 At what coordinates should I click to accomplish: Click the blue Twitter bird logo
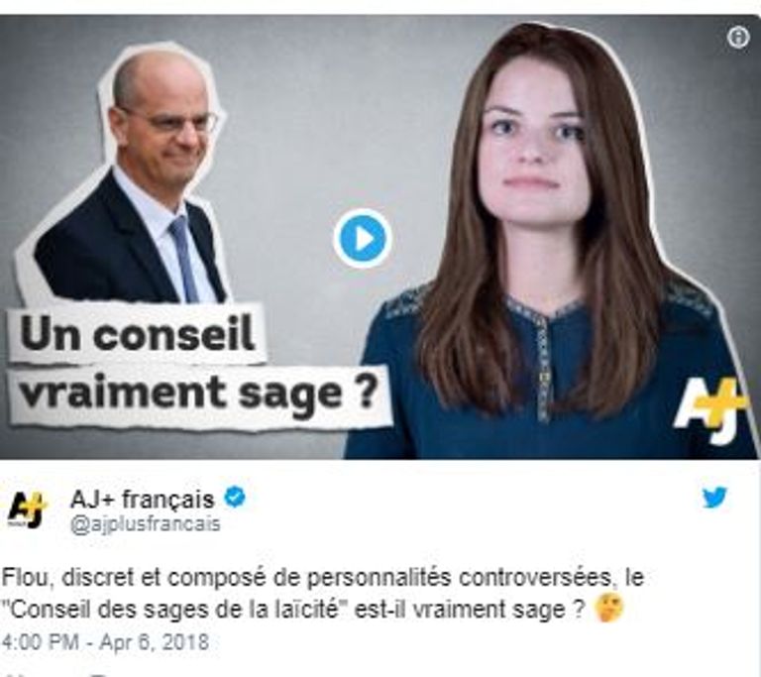tap(714, 497)
